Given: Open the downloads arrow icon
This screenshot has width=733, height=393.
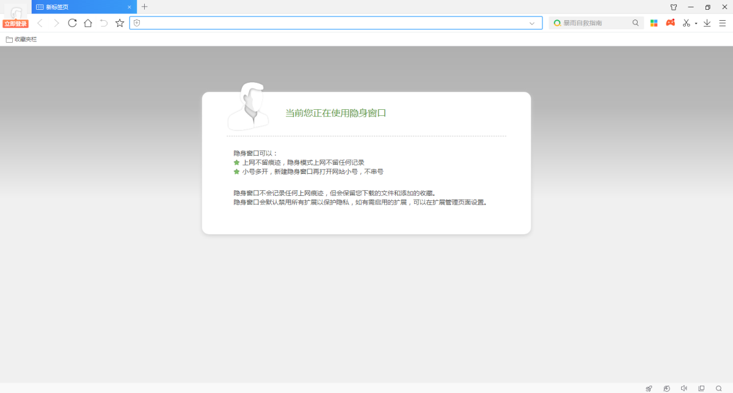Looking at the screenshot, I should click(x=707, y=23).
